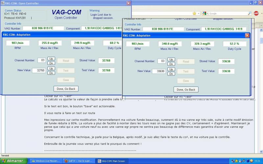This screenshot has width=263, height=164.
Task: Click Read button in left Adaptation window
Action: 66,61
